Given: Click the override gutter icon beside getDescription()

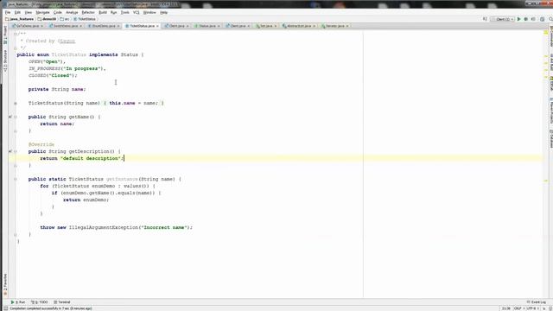Looking at the screenshot, I should 10,151.
